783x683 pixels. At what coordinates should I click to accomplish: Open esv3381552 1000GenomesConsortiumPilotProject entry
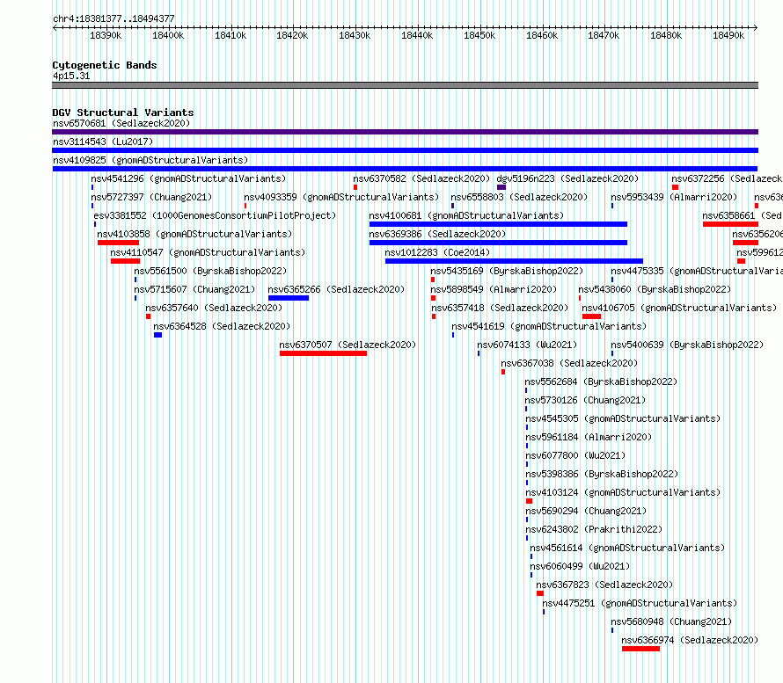[x=215, y=215]
